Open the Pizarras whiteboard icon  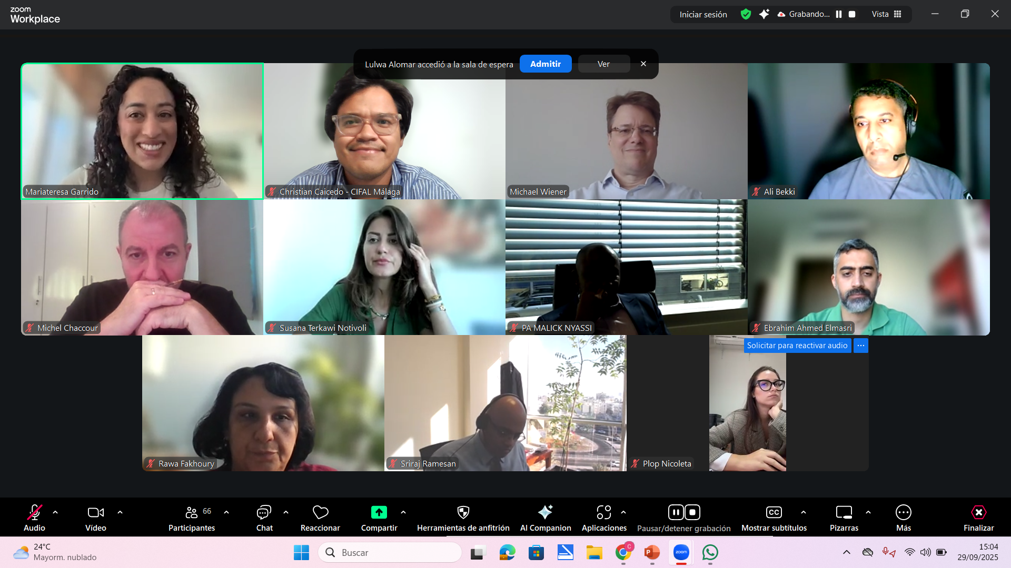click(844, 513)
